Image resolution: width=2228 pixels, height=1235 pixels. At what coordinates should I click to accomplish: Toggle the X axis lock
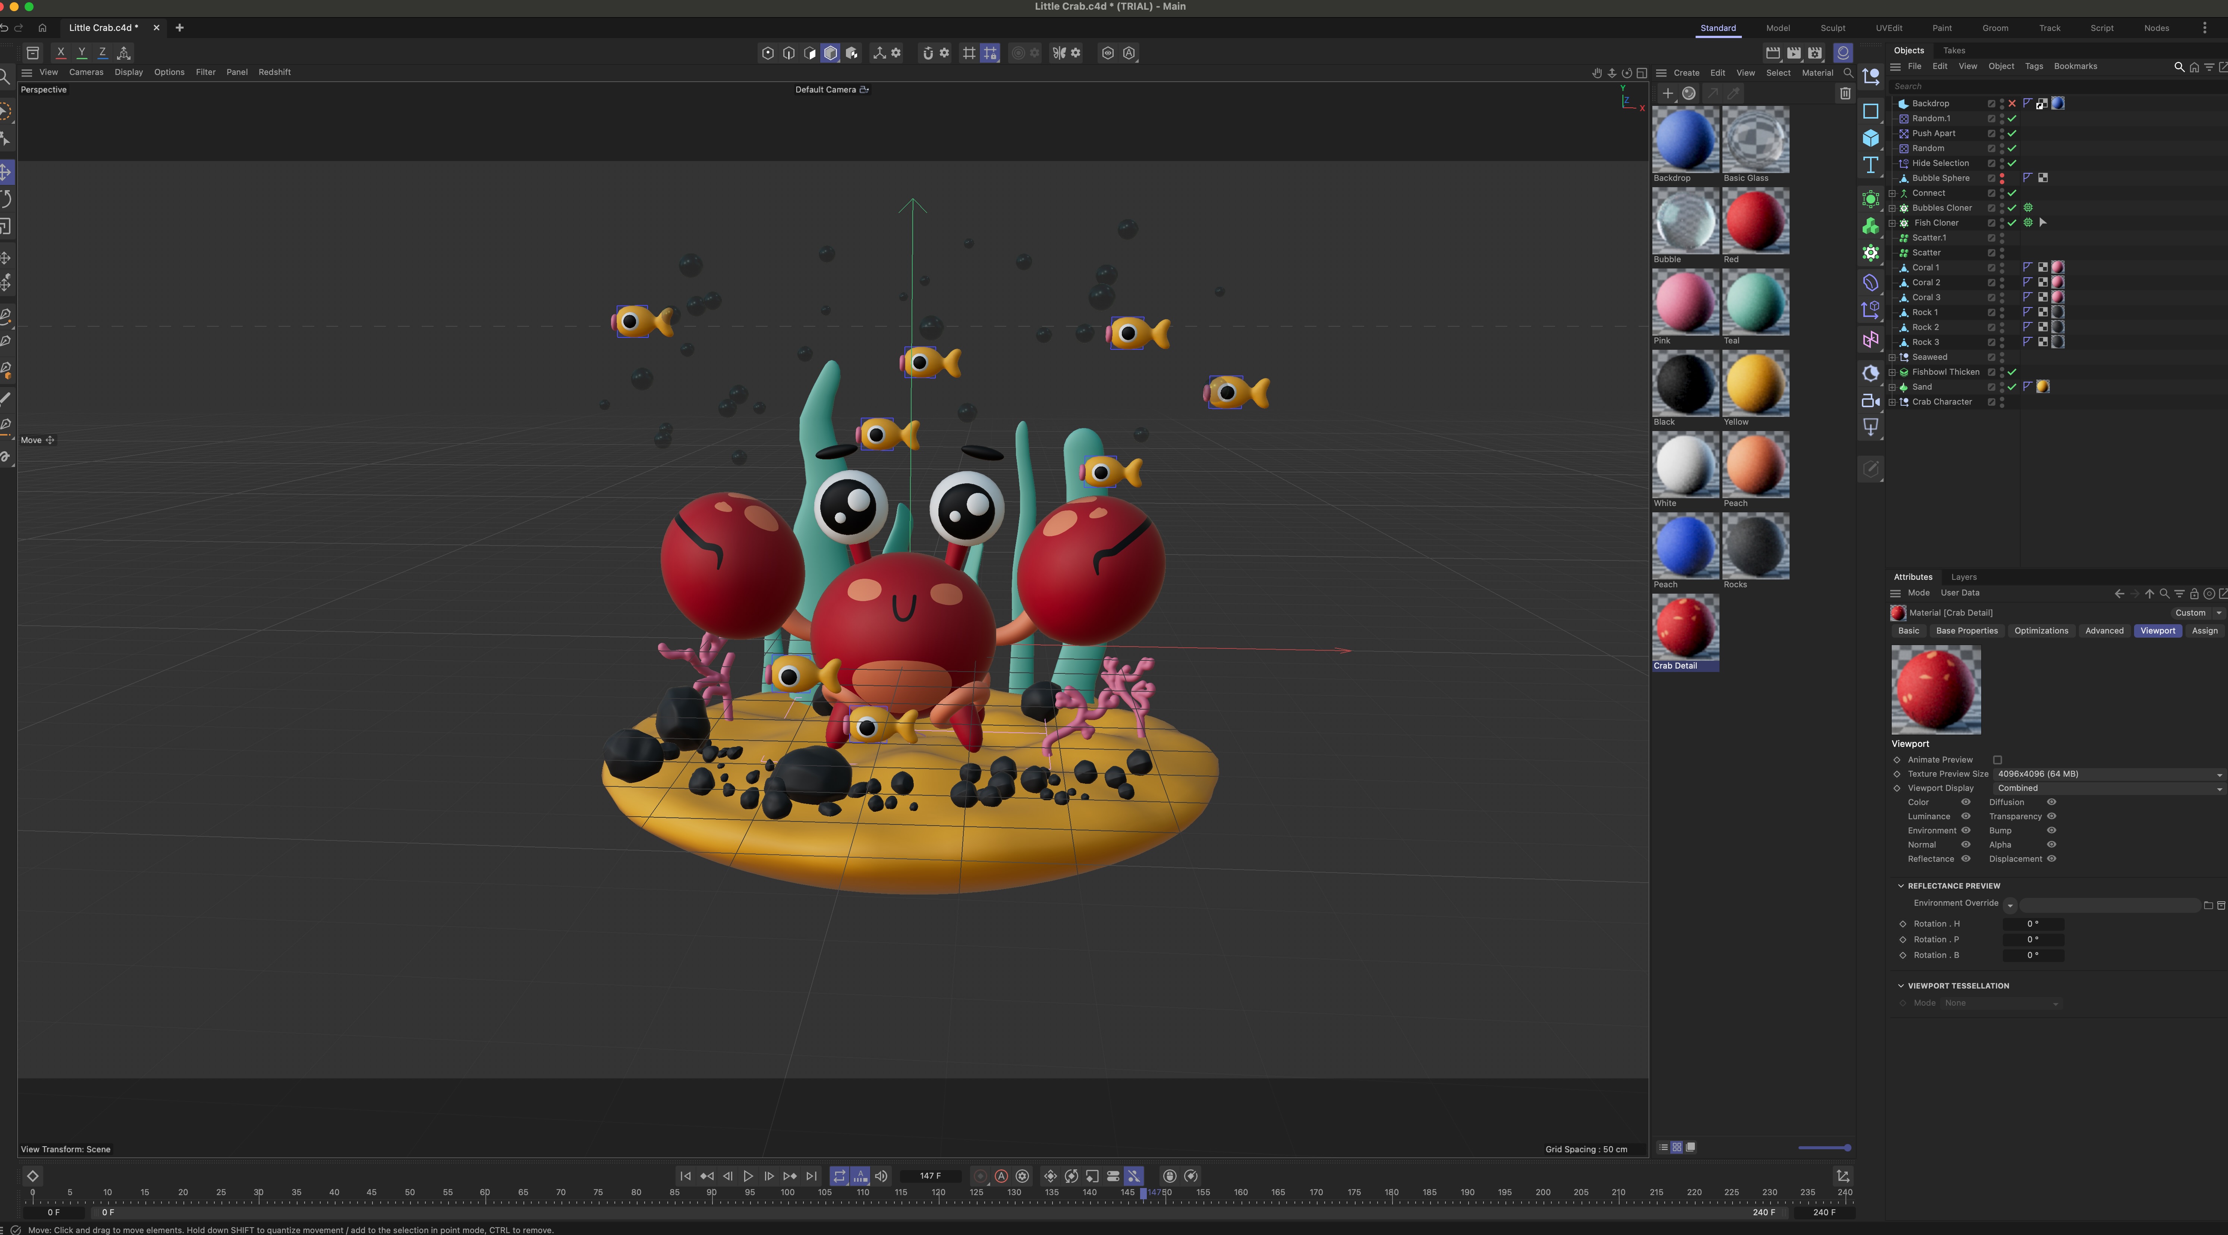point(60,53)
